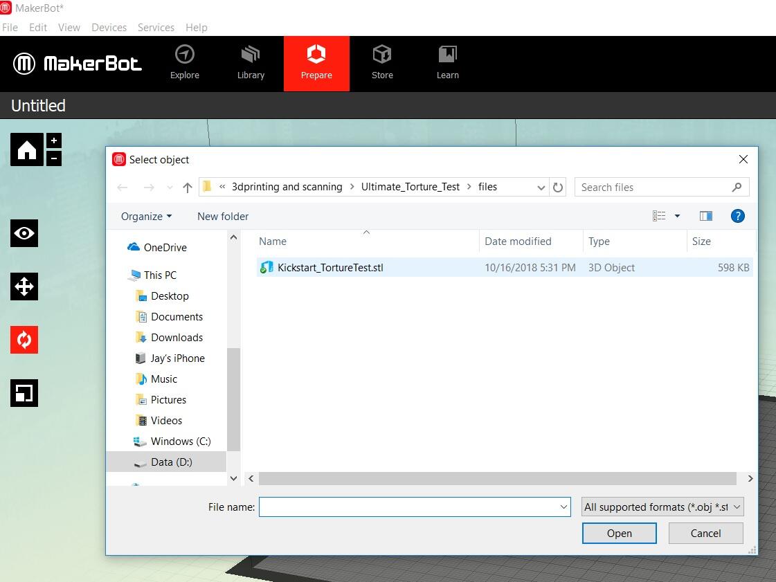Expand the File name dropdown arrow
Viewport: 776px width, 582px height.
tap(563, 507)
